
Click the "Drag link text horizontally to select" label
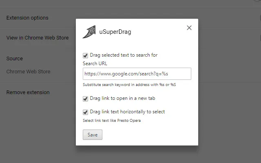click(127, 112)
